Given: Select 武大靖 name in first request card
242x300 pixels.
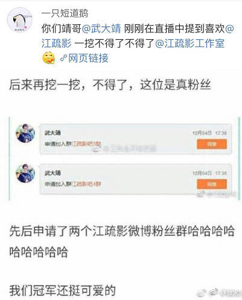Looking at the screenshot, I should pos(53,133).
